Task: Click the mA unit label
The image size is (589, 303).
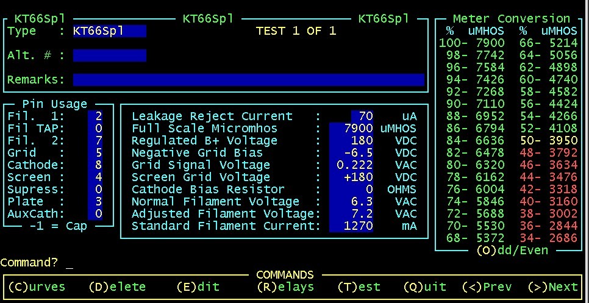Action: point(410,226)
